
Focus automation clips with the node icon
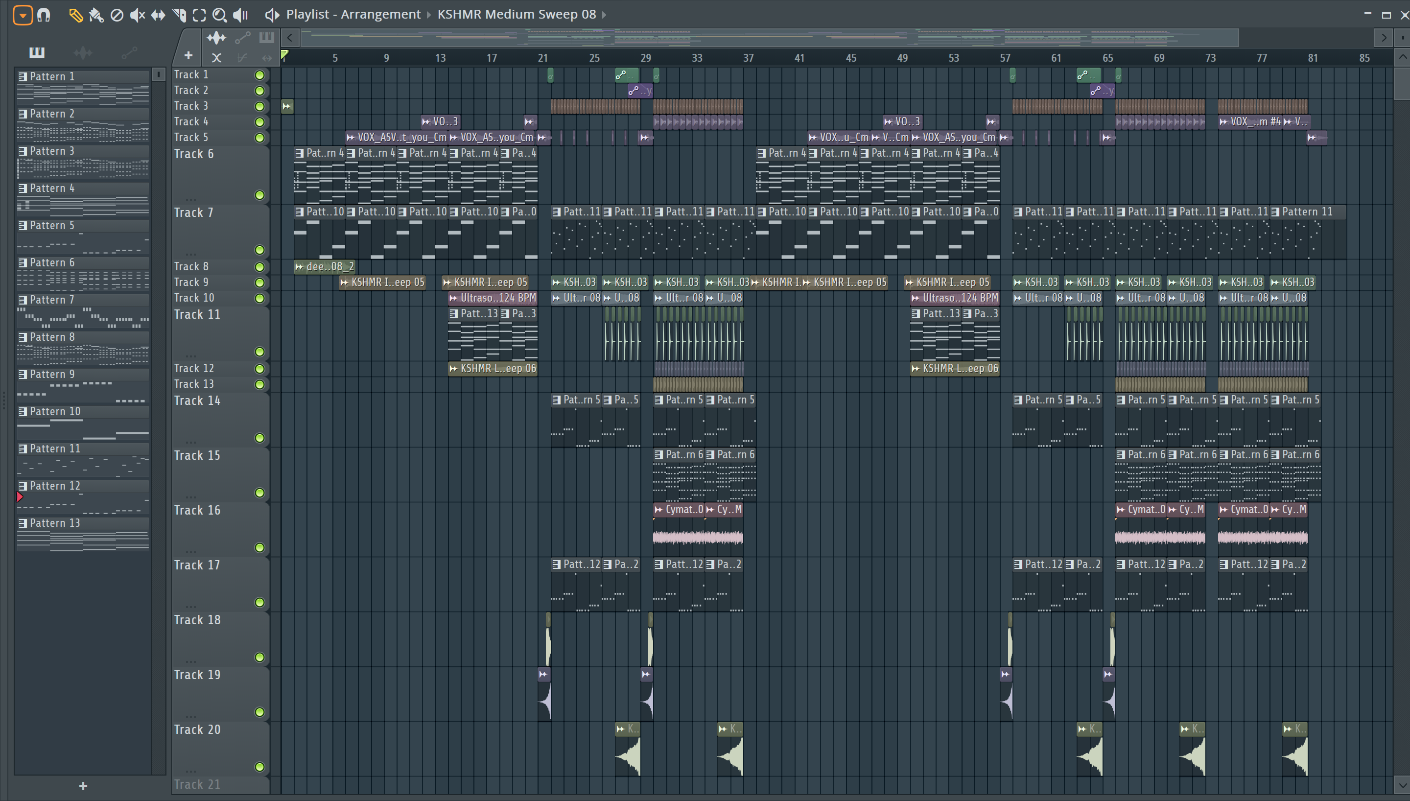point(242,38)
